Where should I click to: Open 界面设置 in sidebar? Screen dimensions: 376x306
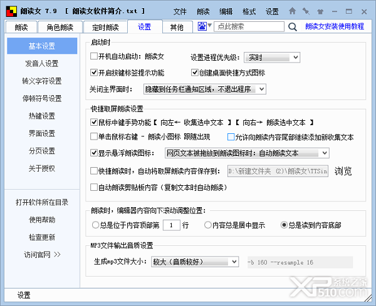click(42, 133)
